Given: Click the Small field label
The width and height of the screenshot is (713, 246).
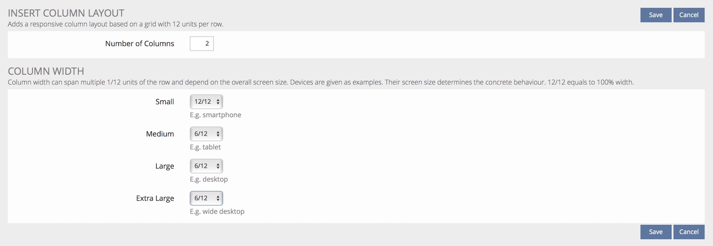Looking at the screenshot, I should (x=165, y=102).
